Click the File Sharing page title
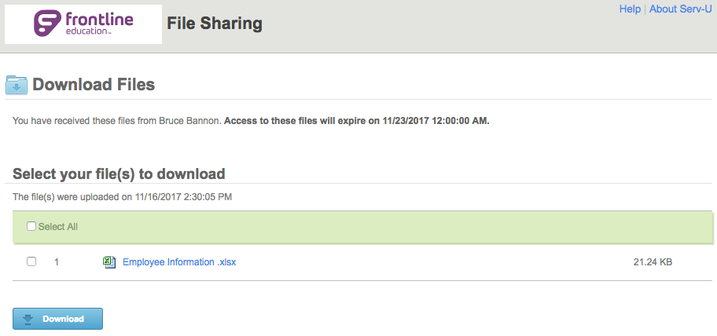Image resolution: width=717 pixels, height=336 pixels. (215, 24)
